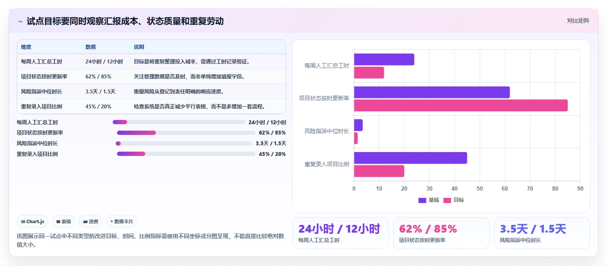Click table cell 风险指派中位时长
The height and width of the screenshot is (266, 607).
42,92
